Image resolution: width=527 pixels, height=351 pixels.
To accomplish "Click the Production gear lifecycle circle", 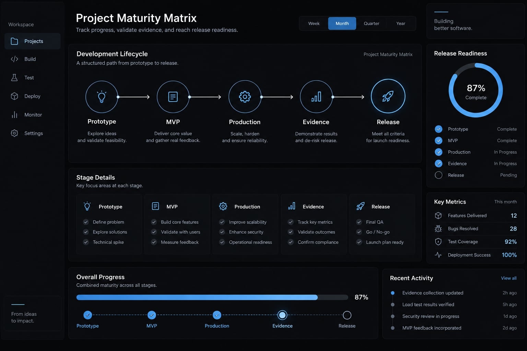I will click(x=245, y=97).
